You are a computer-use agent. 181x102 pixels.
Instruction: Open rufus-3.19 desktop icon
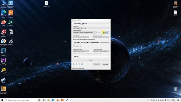click(11, 42)
